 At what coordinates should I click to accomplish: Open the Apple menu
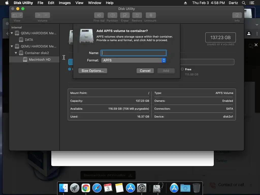point(7,3)
